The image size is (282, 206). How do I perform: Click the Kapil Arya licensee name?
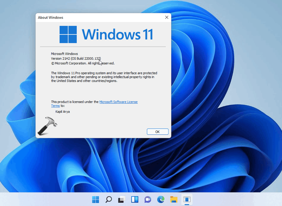point(63,111)
